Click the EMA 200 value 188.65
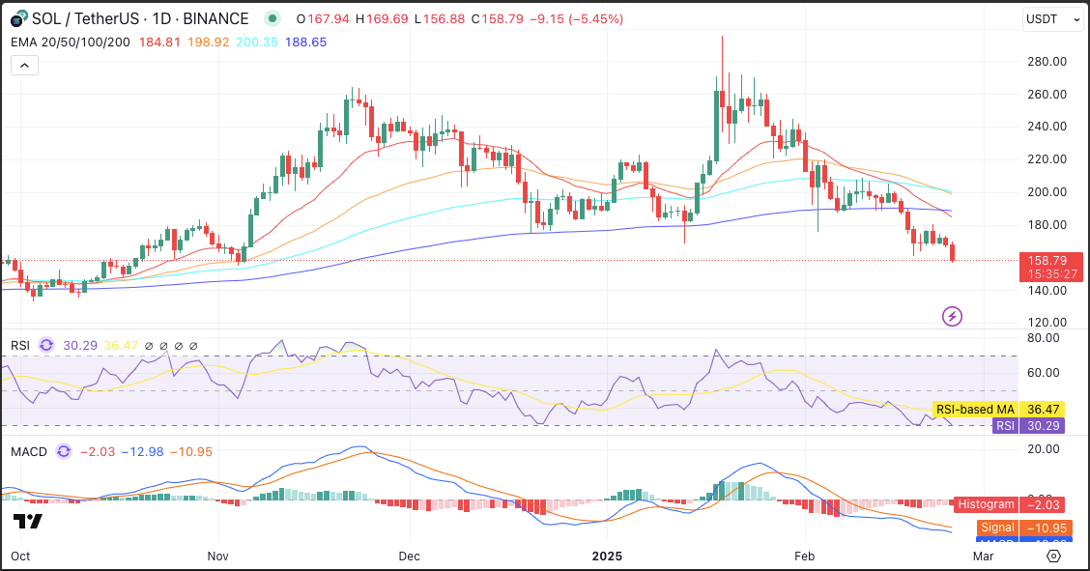1090x571 pixels. pyautogui.click(x=306, y=43)
